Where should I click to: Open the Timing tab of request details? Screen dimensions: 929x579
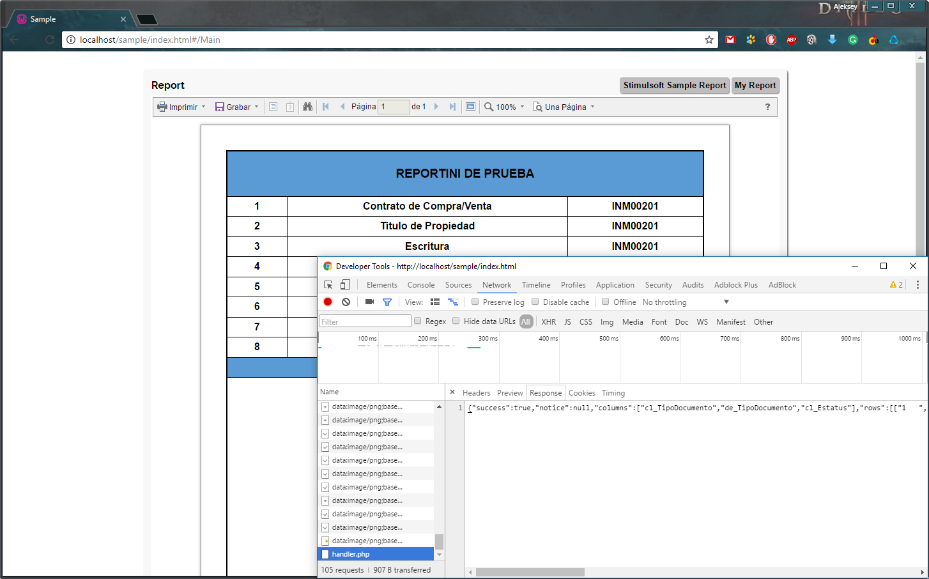613,393
